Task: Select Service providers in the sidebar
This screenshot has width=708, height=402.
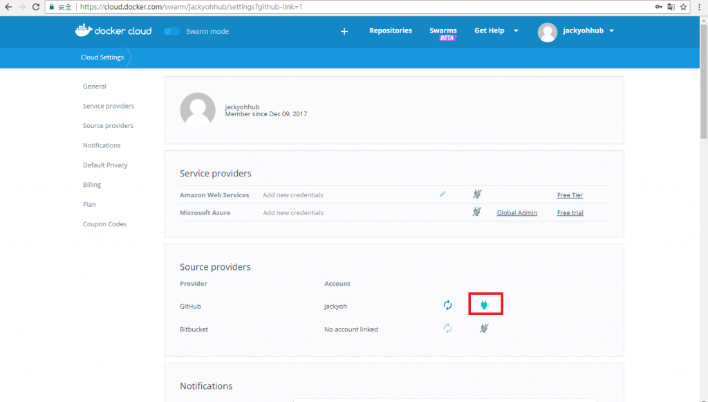Action: point(109,106)
